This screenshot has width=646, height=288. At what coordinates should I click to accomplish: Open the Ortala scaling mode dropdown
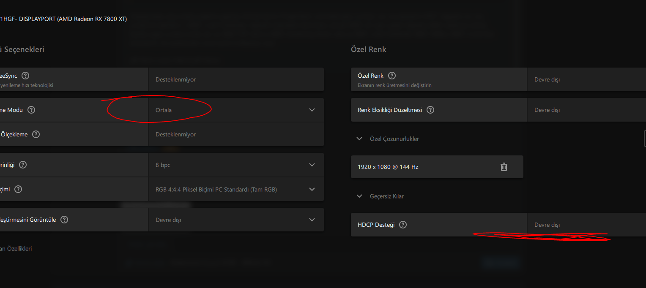[236, 110]
